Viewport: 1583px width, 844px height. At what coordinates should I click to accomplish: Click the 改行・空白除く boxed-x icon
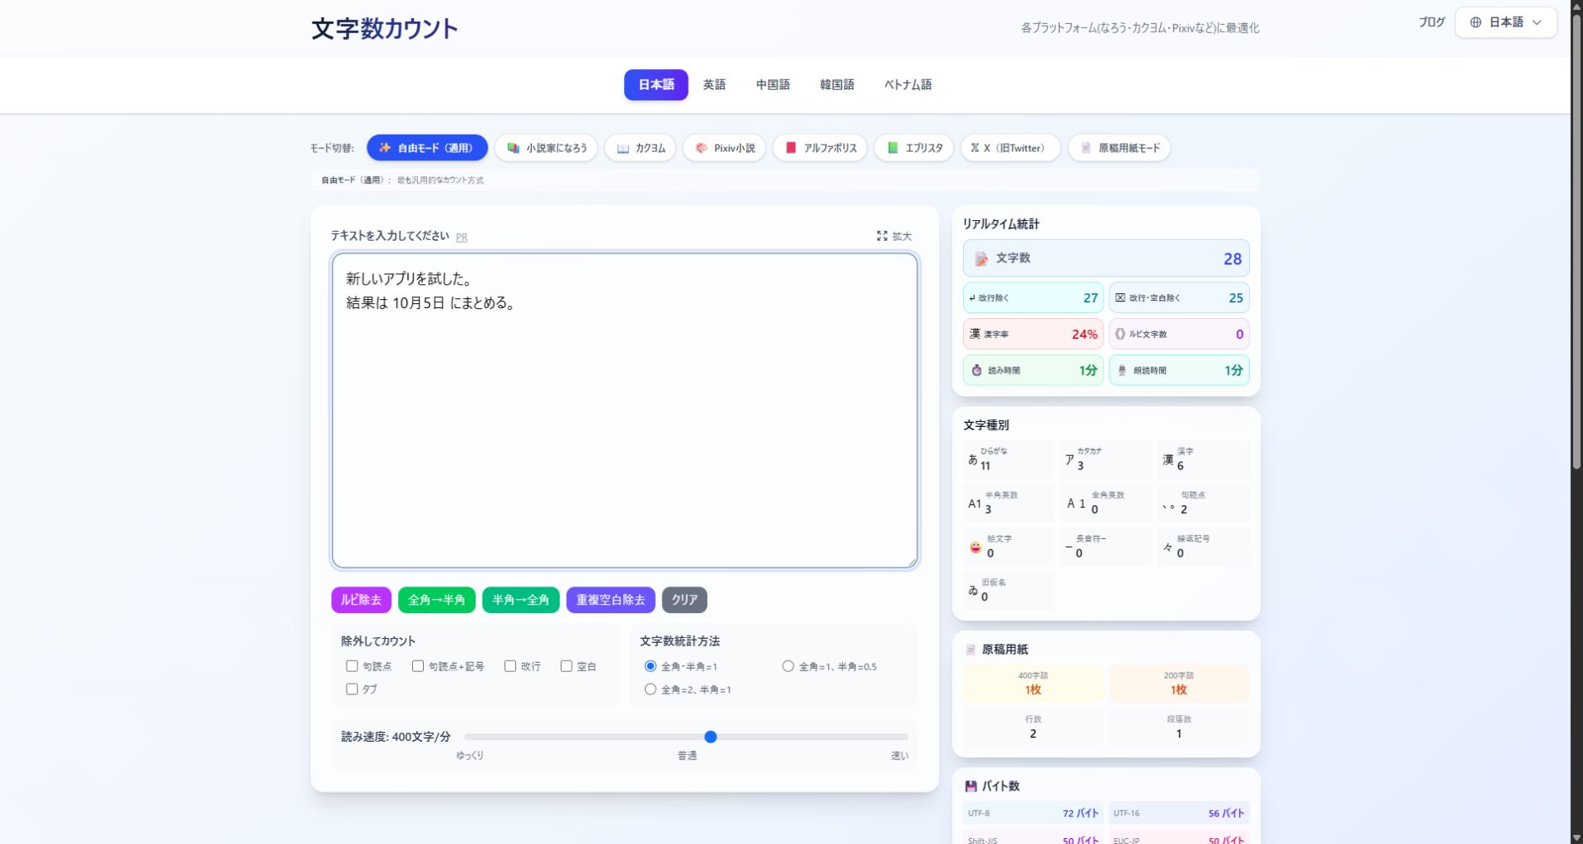pyautogui.click(x=1120, y=297)
